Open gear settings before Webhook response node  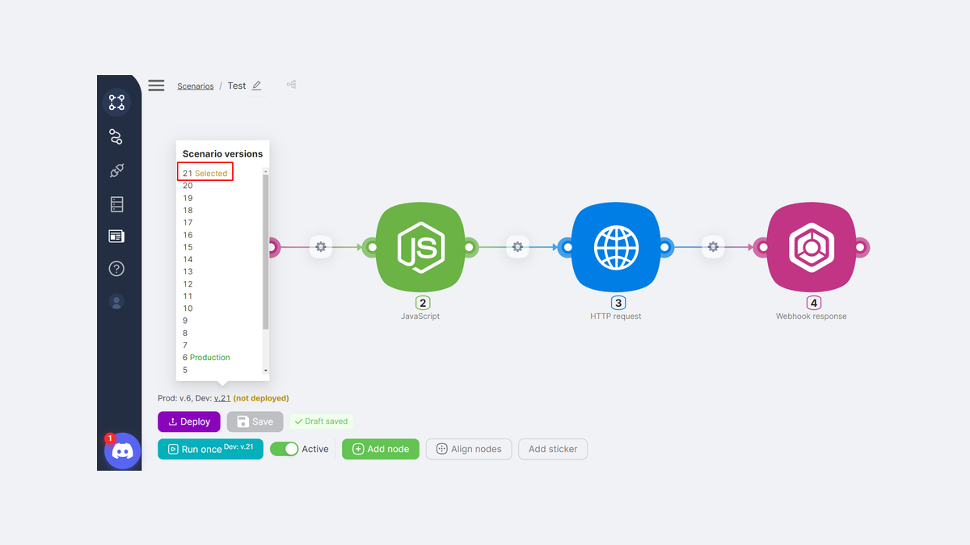point(712,246)
